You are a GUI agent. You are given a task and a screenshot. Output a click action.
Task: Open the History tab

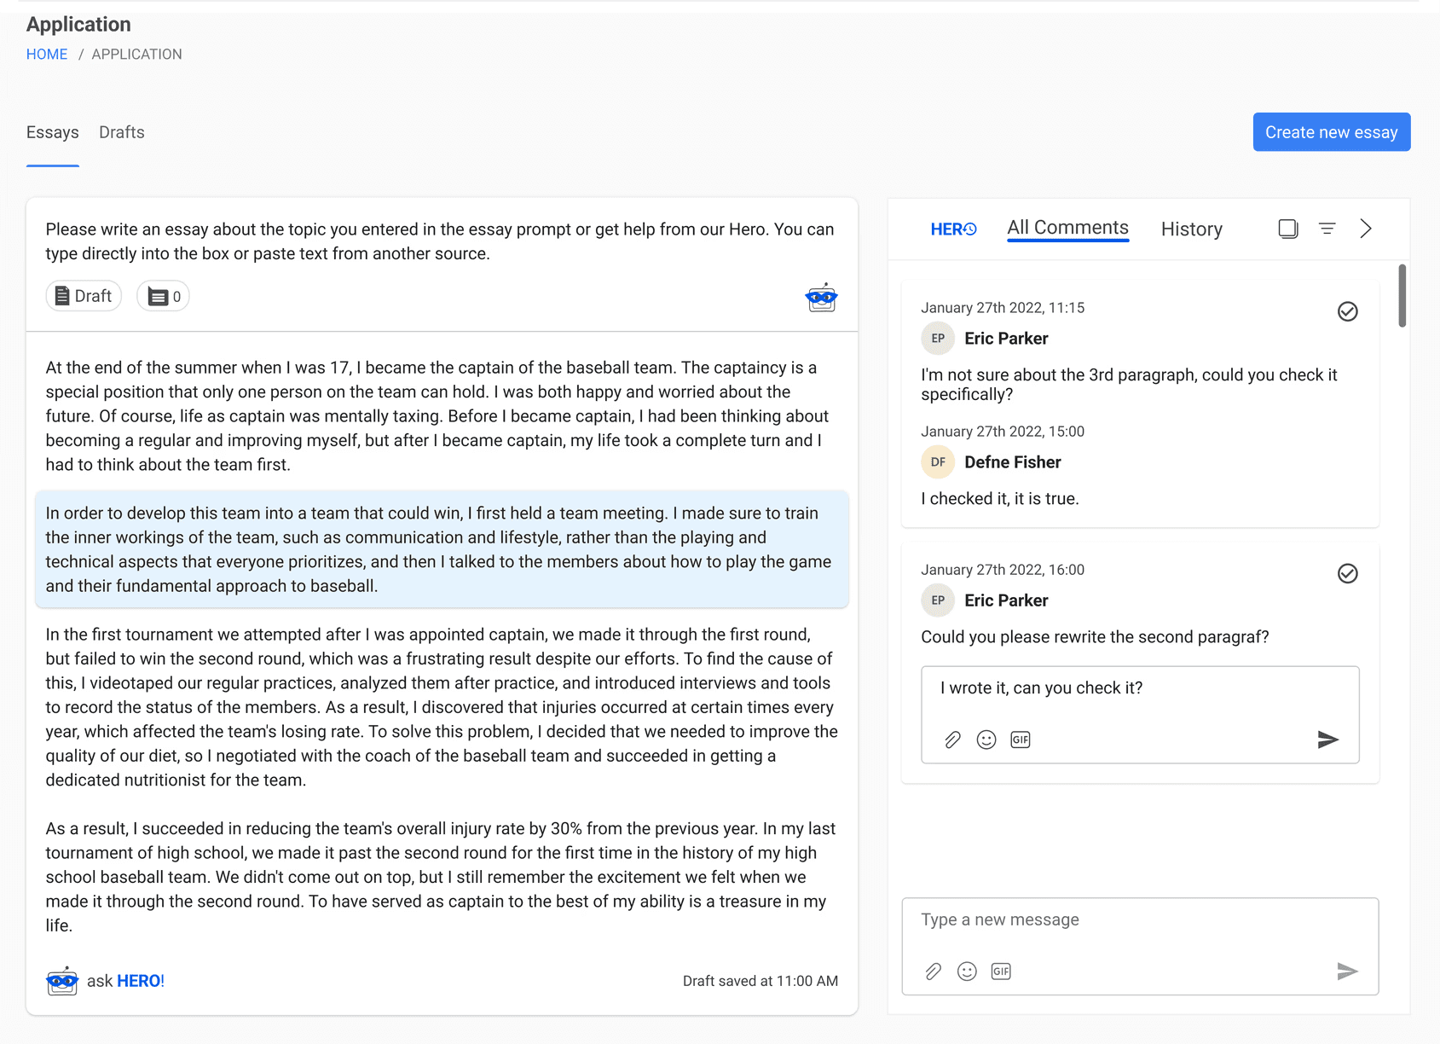click(x=1192, y=229)
